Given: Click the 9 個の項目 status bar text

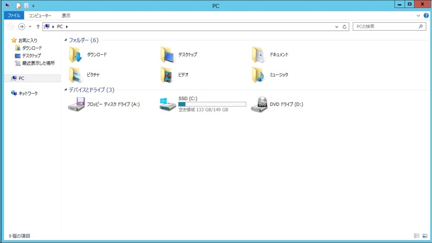Looking at the screenshot, I should pyautogui.click(x=19, y=236).
